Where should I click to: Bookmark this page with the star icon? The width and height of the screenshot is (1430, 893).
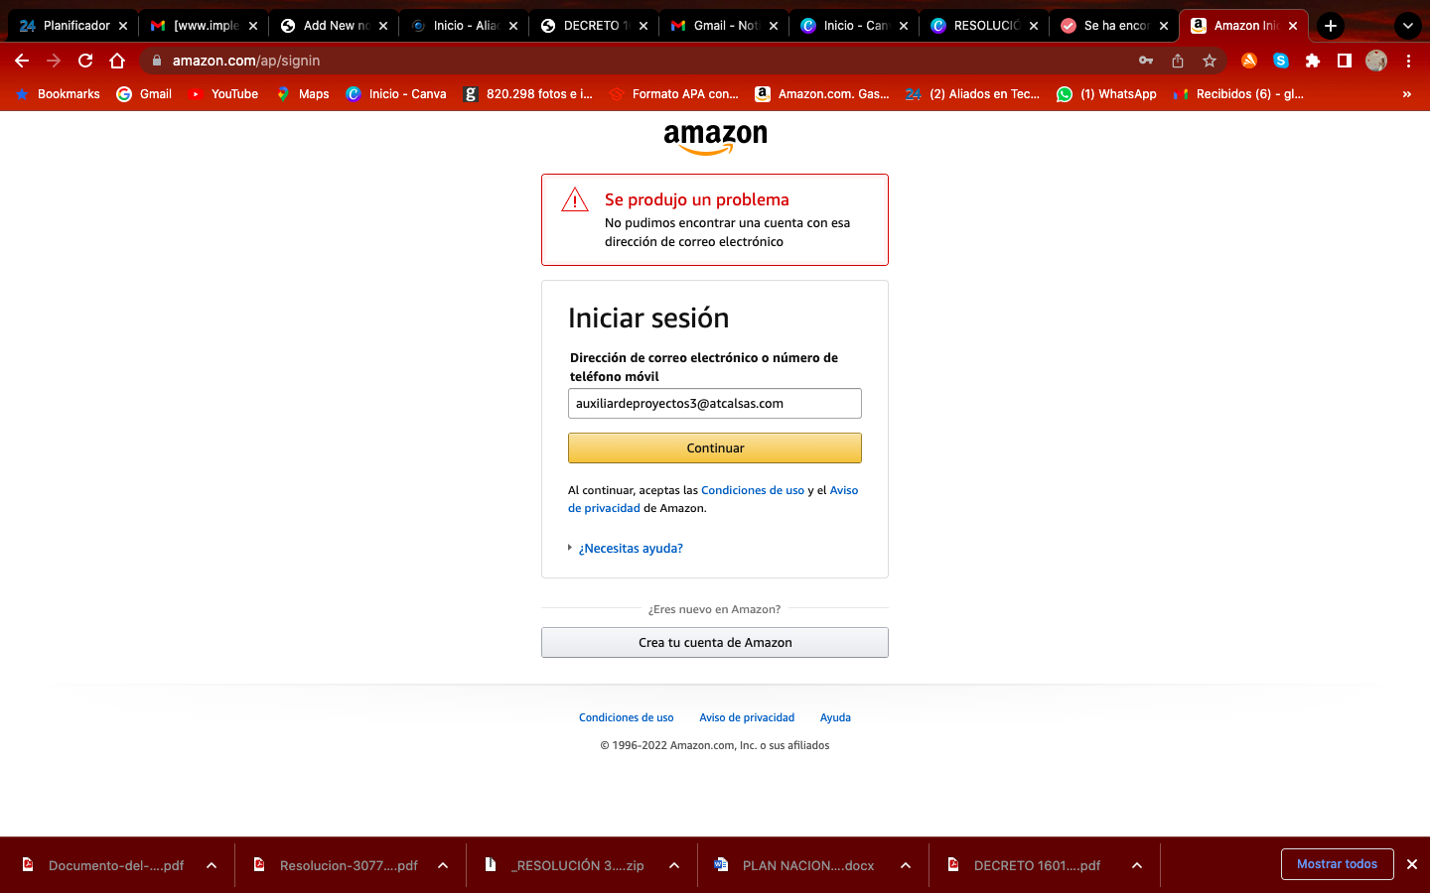tap(1209, 61)
